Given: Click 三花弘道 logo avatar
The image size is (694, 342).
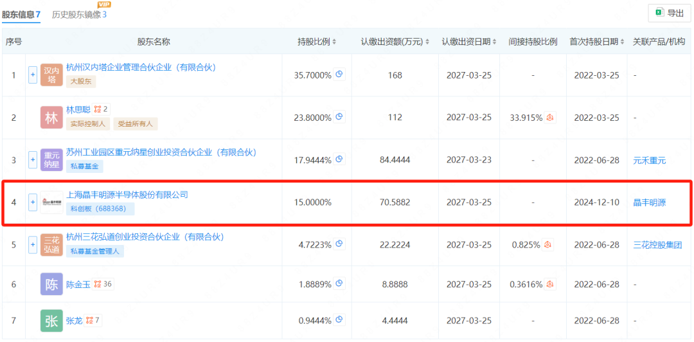Looking at the screenshot, I should click(51, 244).
